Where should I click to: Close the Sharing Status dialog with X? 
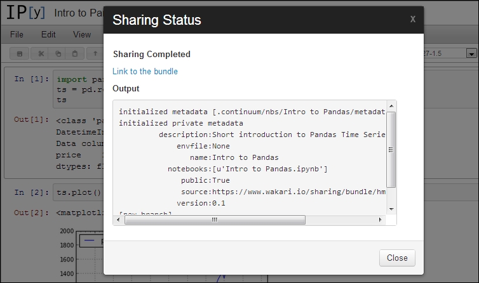tap(413, 19)
